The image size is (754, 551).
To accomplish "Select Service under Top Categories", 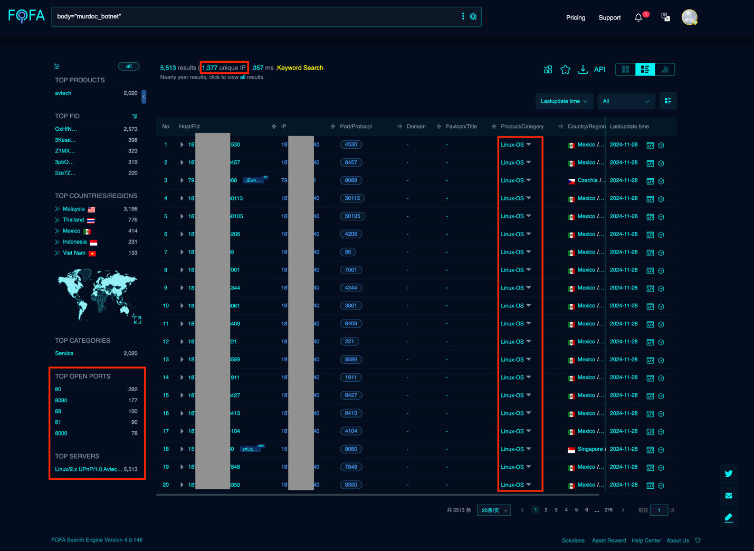I will point(64,353).
